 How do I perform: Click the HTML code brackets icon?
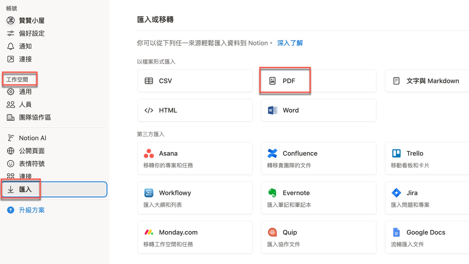(149, 110)
